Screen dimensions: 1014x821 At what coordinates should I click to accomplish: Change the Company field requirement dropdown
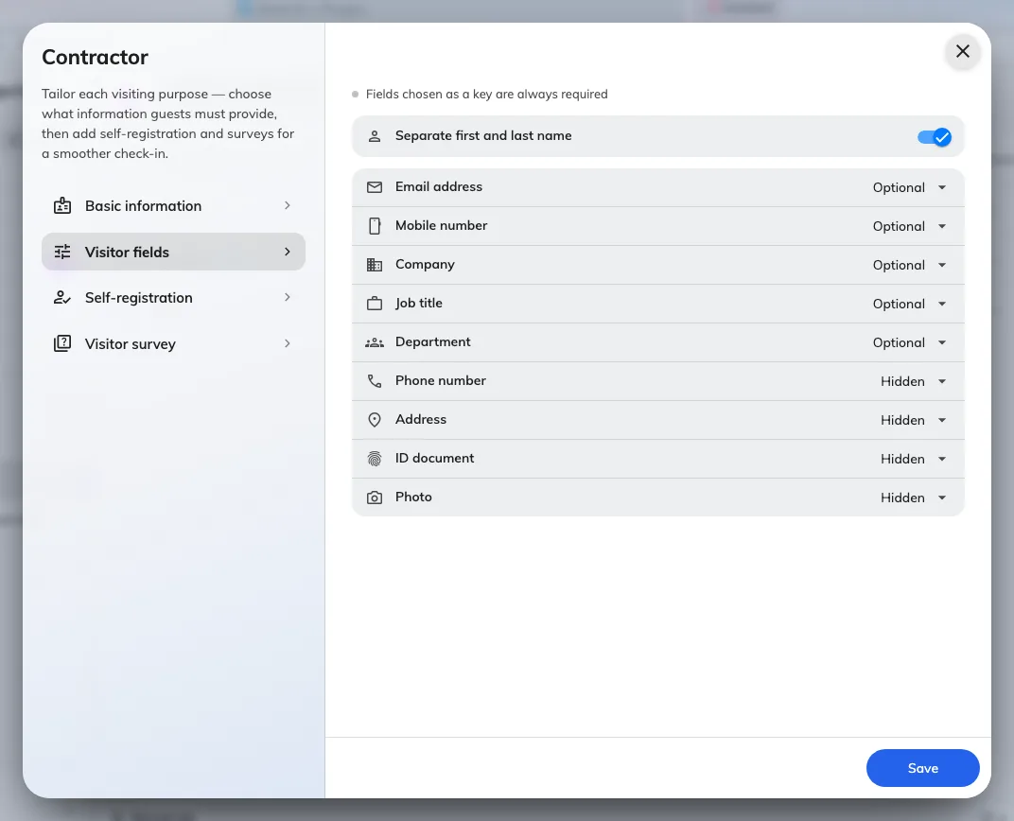pos(910,265)
